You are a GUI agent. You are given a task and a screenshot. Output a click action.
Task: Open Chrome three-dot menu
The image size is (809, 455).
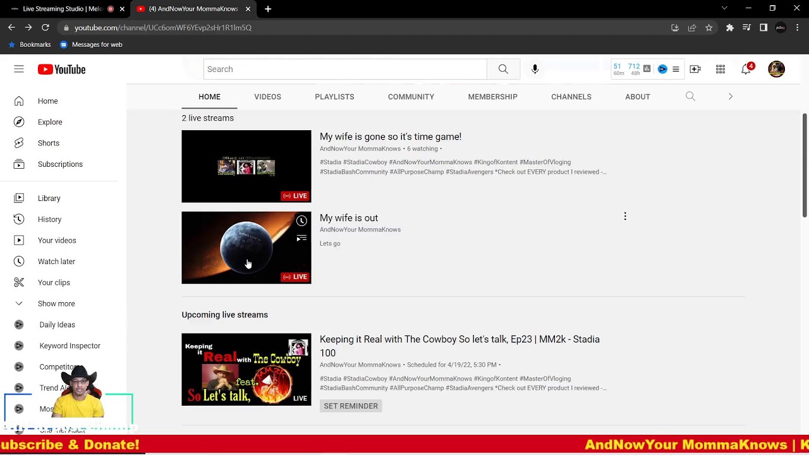(x=798, y=28)
